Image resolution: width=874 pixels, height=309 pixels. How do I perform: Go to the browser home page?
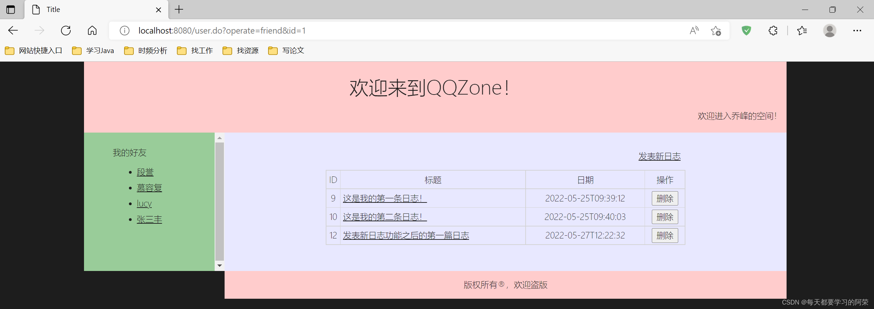[92, 30]
